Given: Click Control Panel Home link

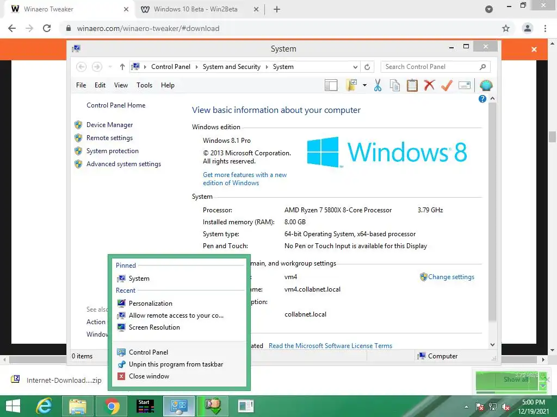Looking at the screenshot, I should coord(116,105).
